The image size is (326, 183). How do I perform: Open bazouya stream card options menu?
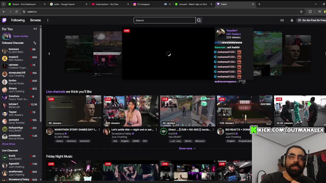click(99, 130)
